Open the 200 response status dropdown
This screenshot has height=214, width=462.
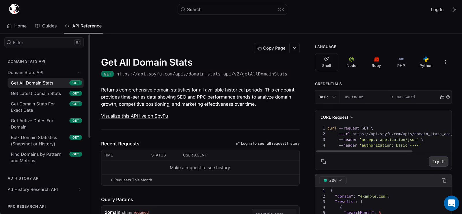(333, 180)
